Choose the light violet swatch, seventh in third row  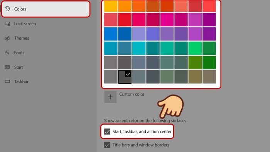point(195,34)
